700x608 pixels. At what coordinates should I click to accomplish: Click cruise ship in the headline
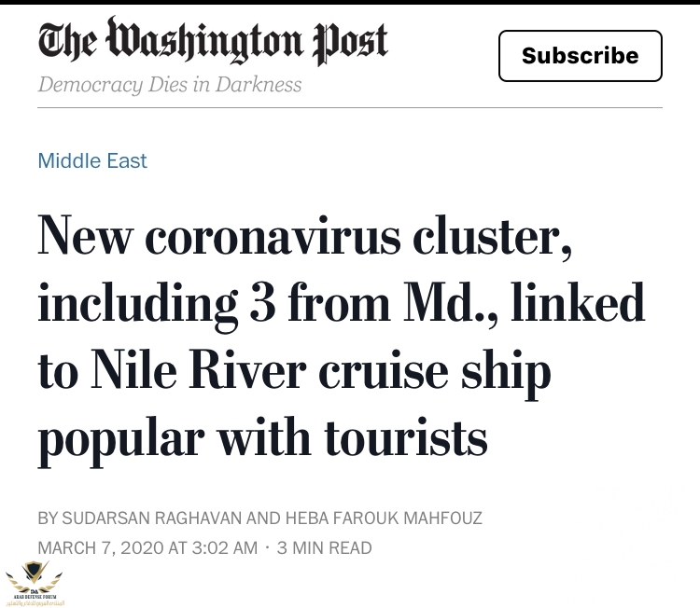pos(434,375)
